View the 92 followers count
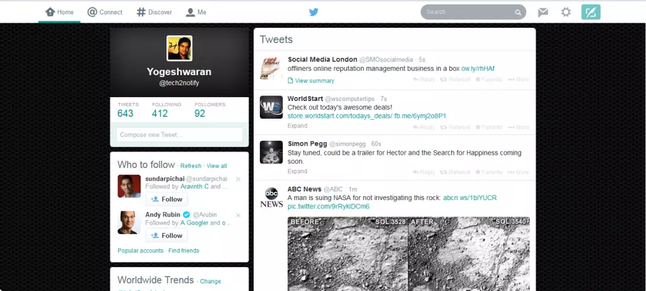Screen dimensions: 646x291 209,110
